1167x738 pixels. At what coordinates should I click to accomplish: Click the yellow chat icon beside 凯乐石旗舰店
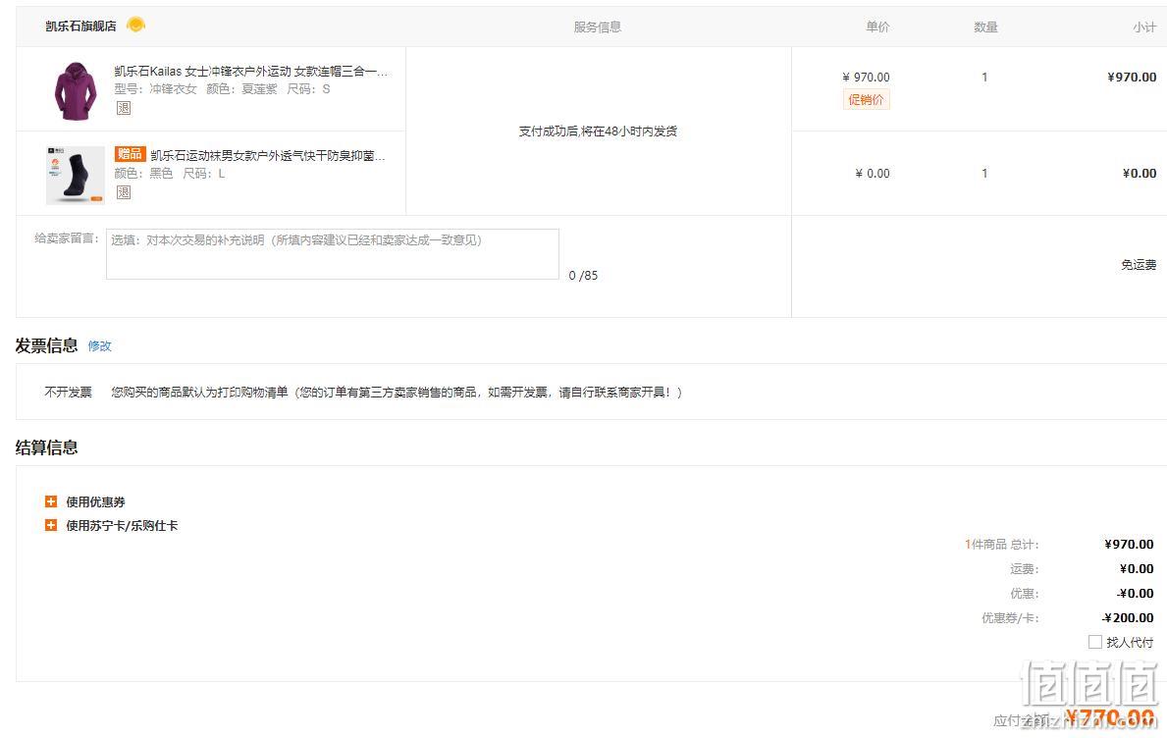coord(136,26)
